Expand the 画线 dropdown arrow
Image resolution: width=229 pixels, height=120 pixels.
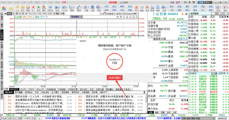coord(81,7)
